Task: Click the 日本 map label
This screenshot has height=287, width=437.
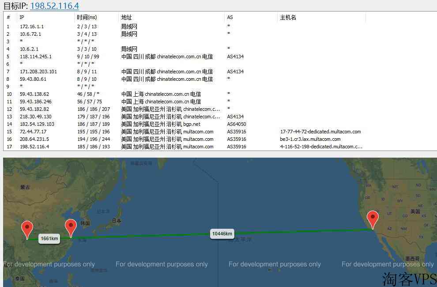Action: pos(117,221)
